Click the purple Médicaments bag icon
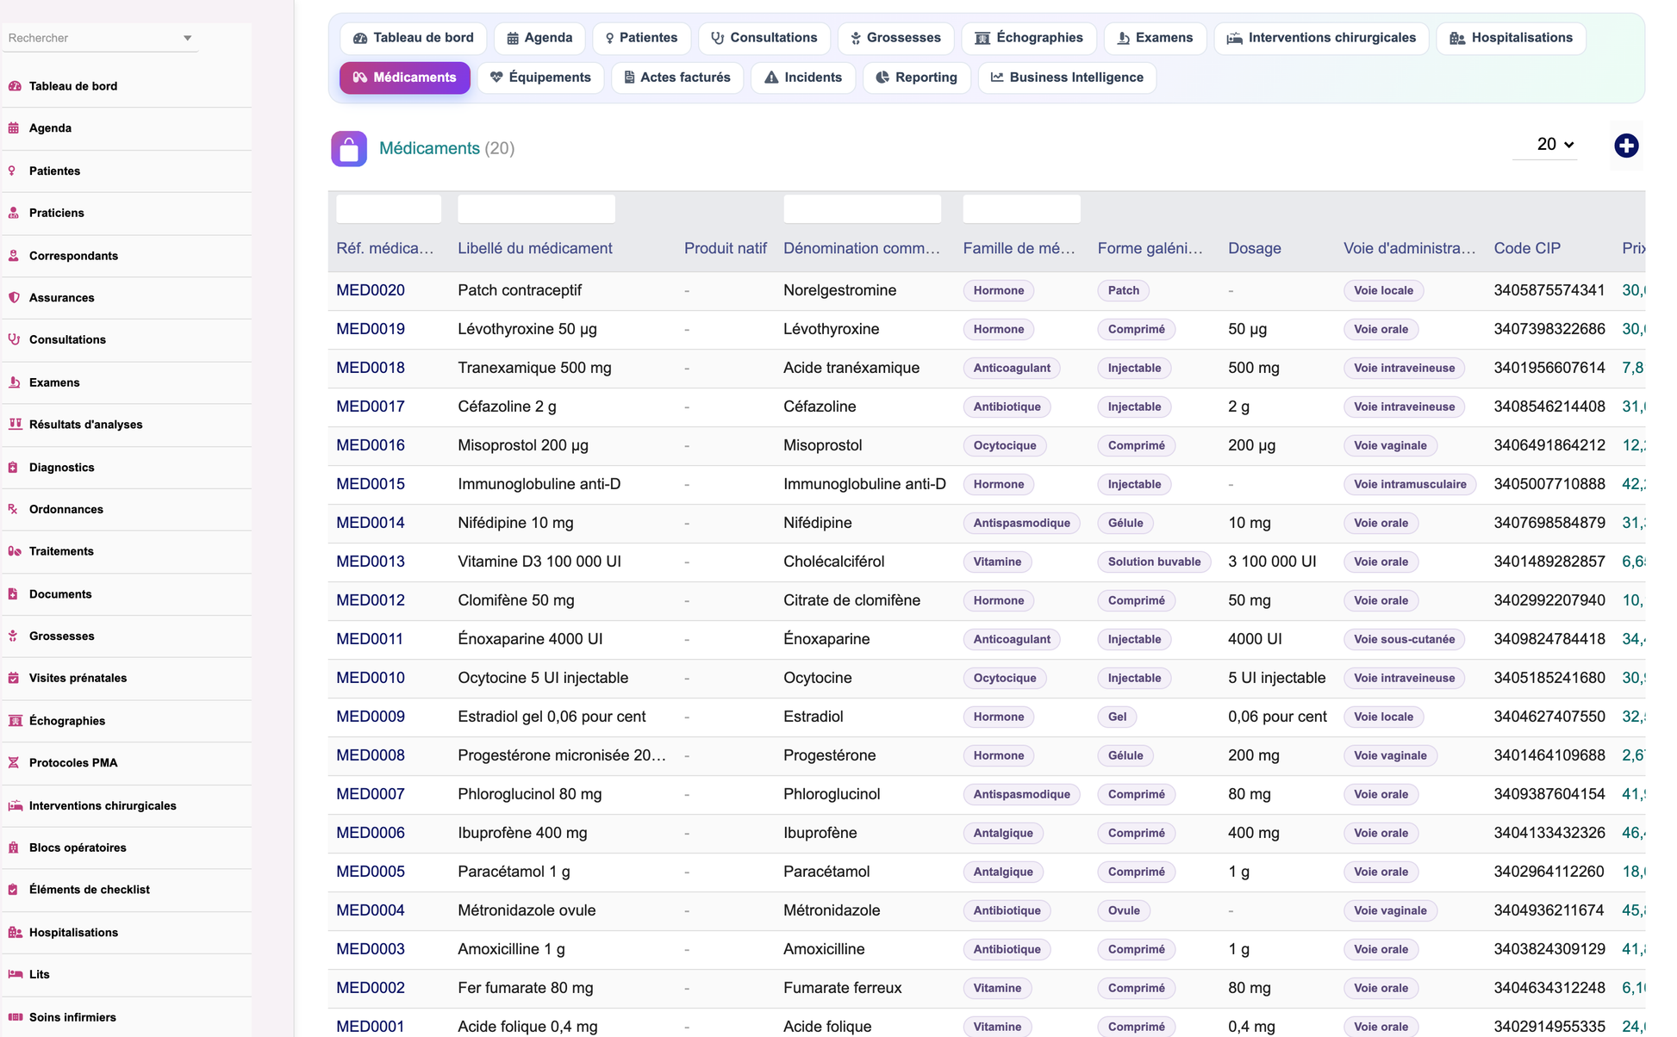 (x=349, y=149)
